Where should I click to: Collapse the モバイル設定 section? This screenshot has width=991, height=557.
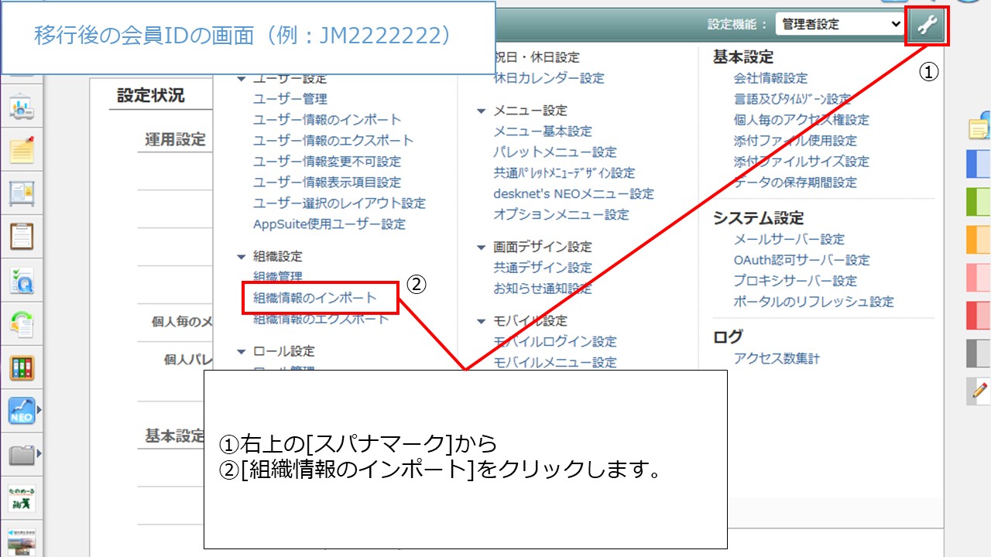click(x=482, y=320)
